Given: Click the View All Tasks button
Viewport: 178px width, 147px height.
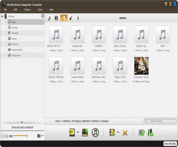Looking at the screenshot, I should click(170, 144).
